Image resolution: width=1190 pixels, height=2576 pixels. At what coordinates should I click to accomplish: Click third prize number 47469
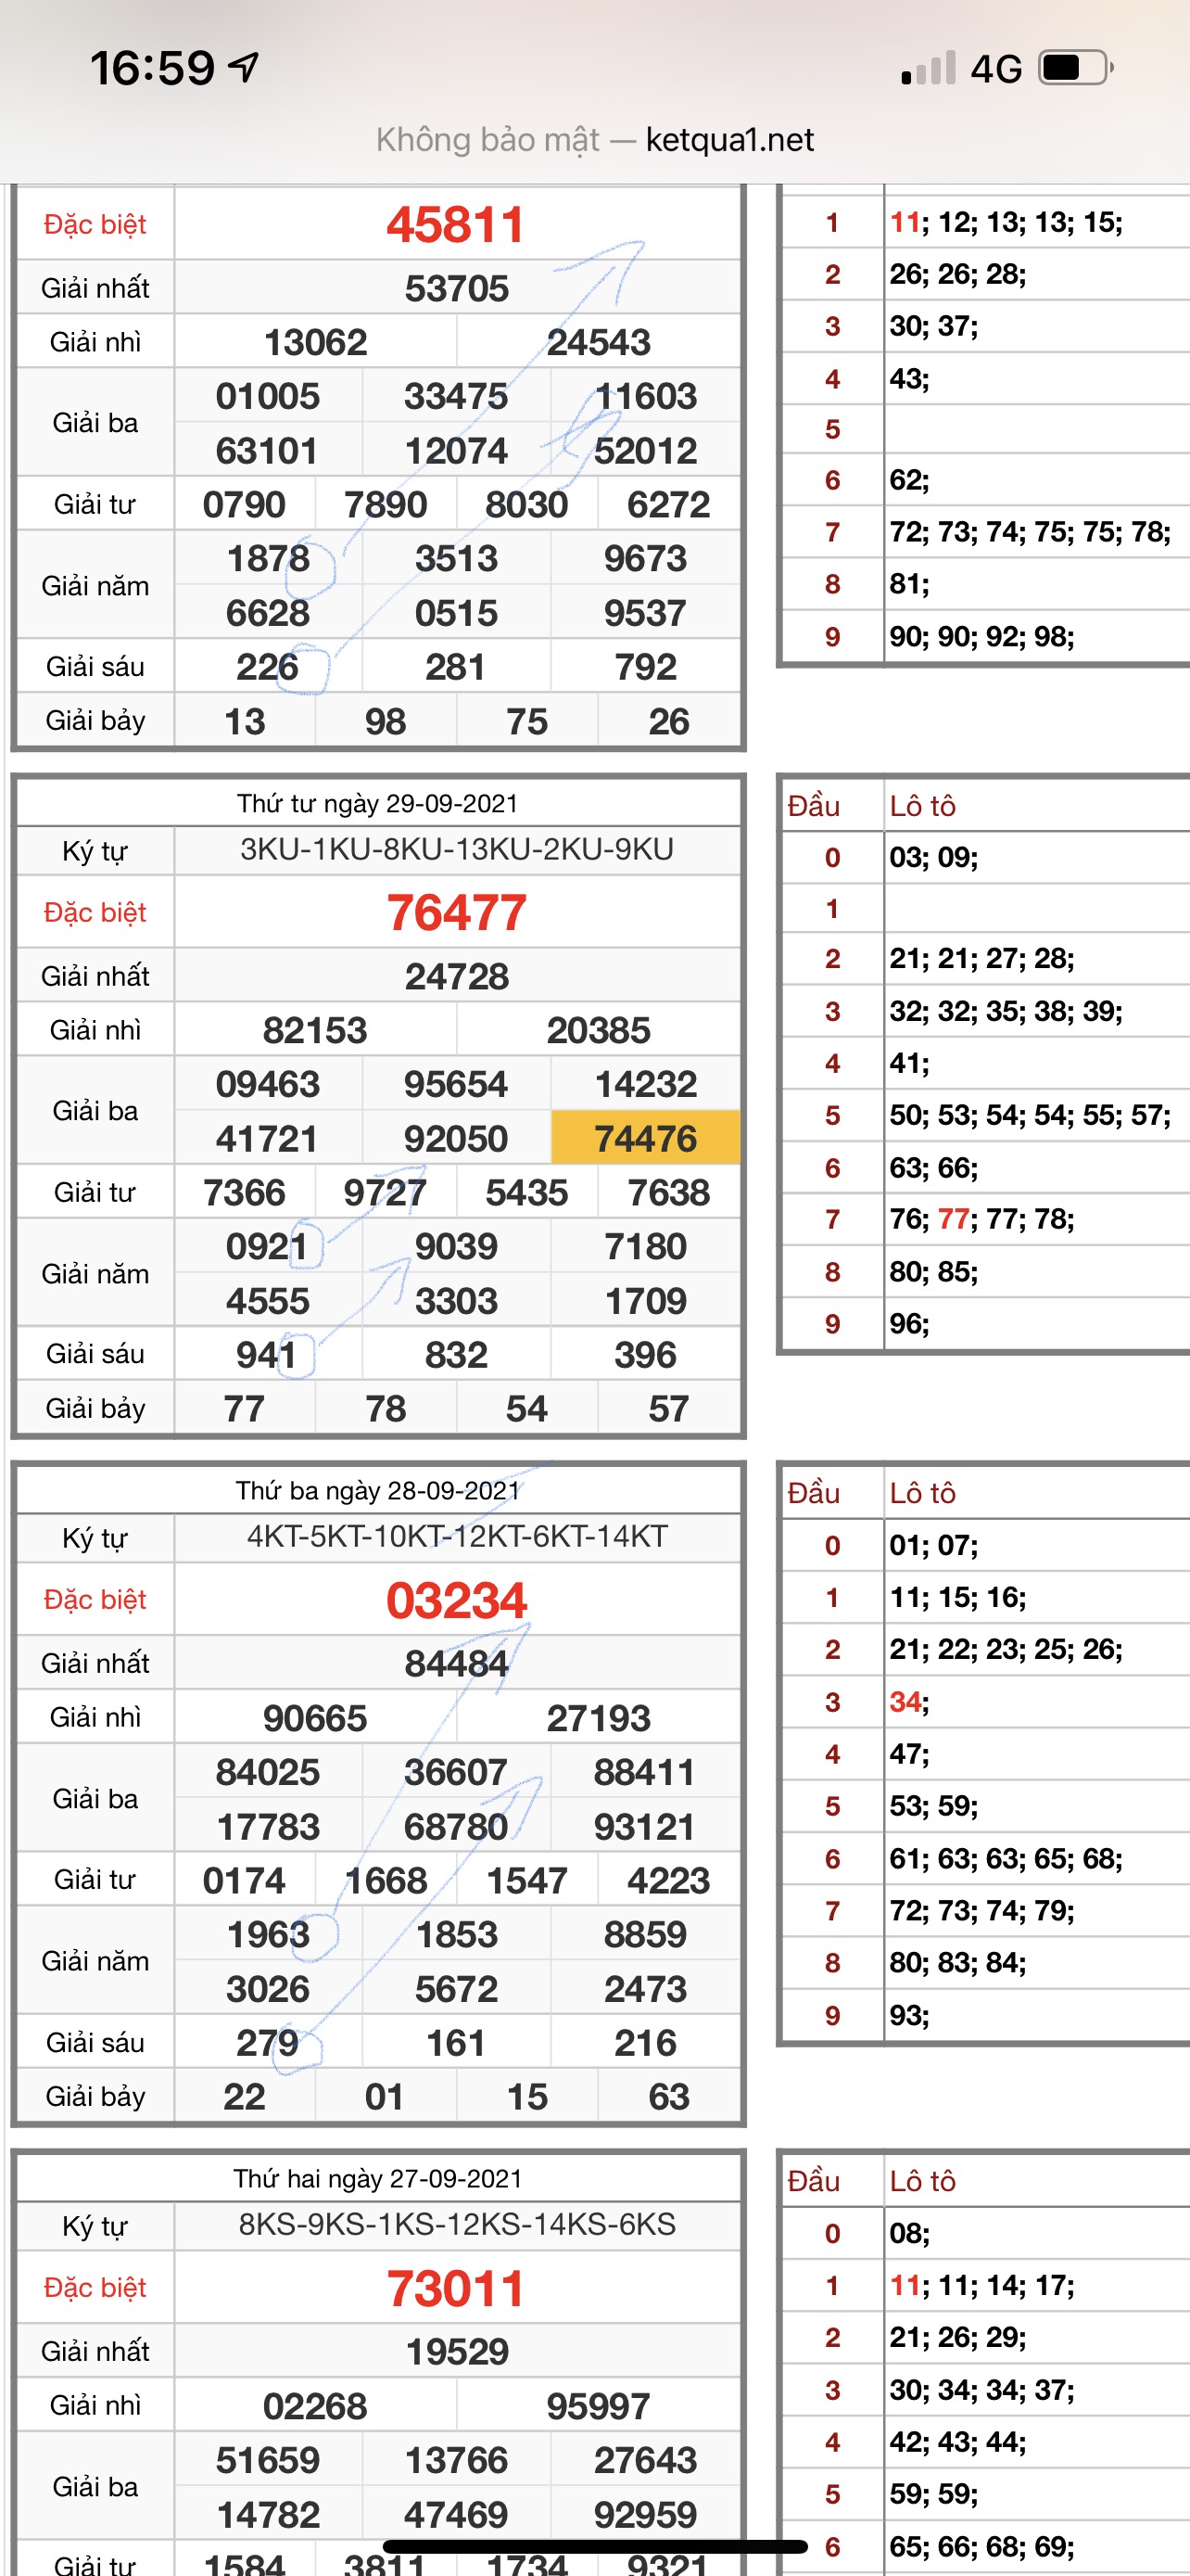click(x=456, y=2515)
